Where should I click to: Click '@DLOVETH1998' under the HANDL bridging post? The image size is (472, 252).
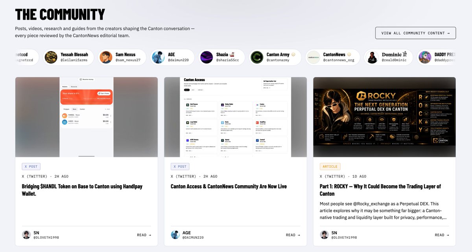tap(46, 237)
